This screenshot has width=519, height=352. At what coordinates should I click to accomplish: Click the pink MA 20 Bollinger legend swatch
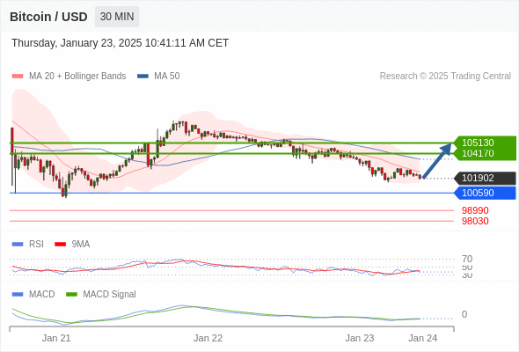(x=18, y=77)
